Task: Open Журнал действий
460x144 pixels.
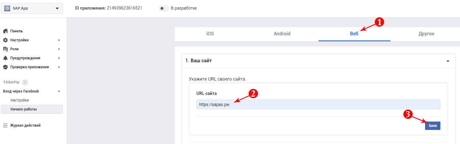Action: [26, 125]
